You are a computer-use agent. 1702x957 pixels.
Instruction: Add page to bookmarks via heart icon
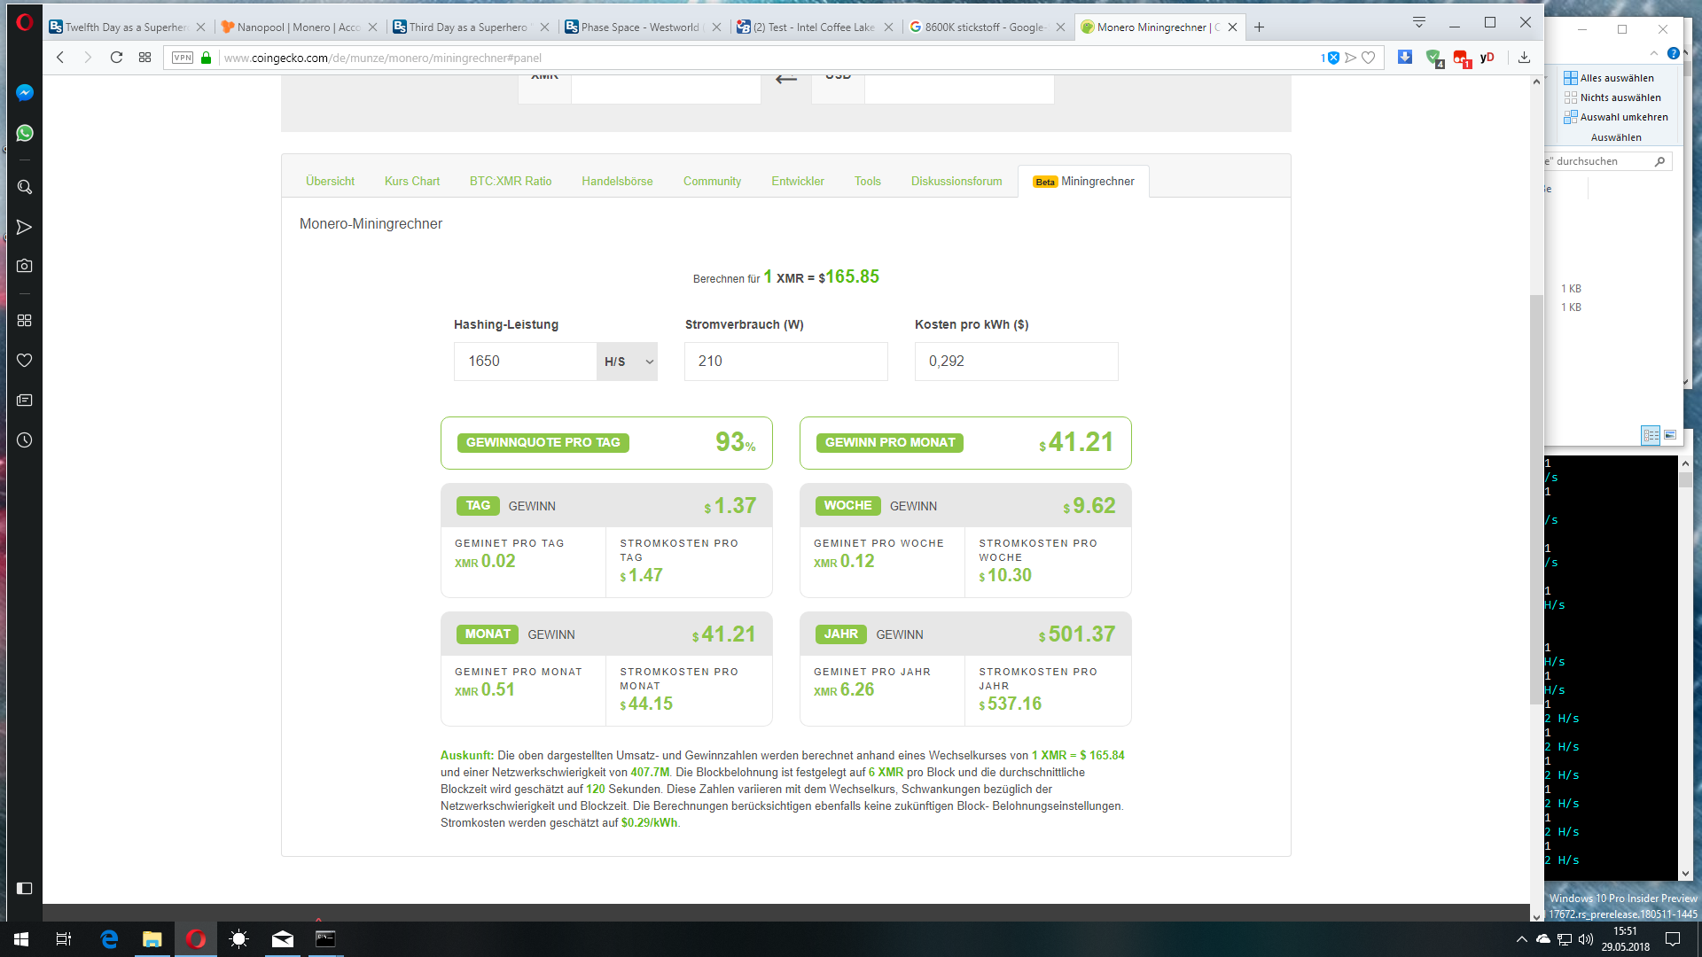pyautogui.click(x=1369, y=58)
